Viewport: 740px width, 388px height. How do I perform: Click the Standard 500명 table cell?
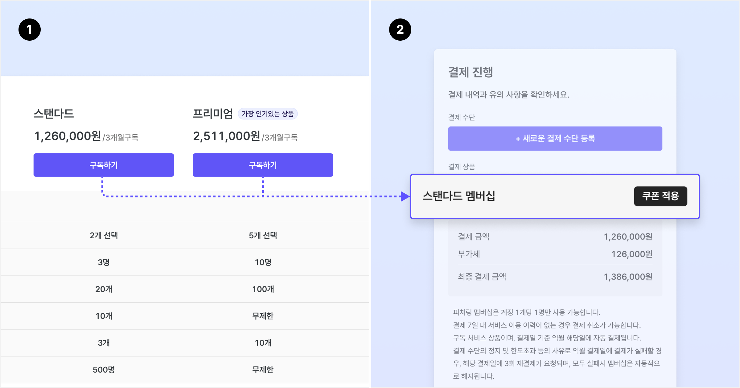104,370
